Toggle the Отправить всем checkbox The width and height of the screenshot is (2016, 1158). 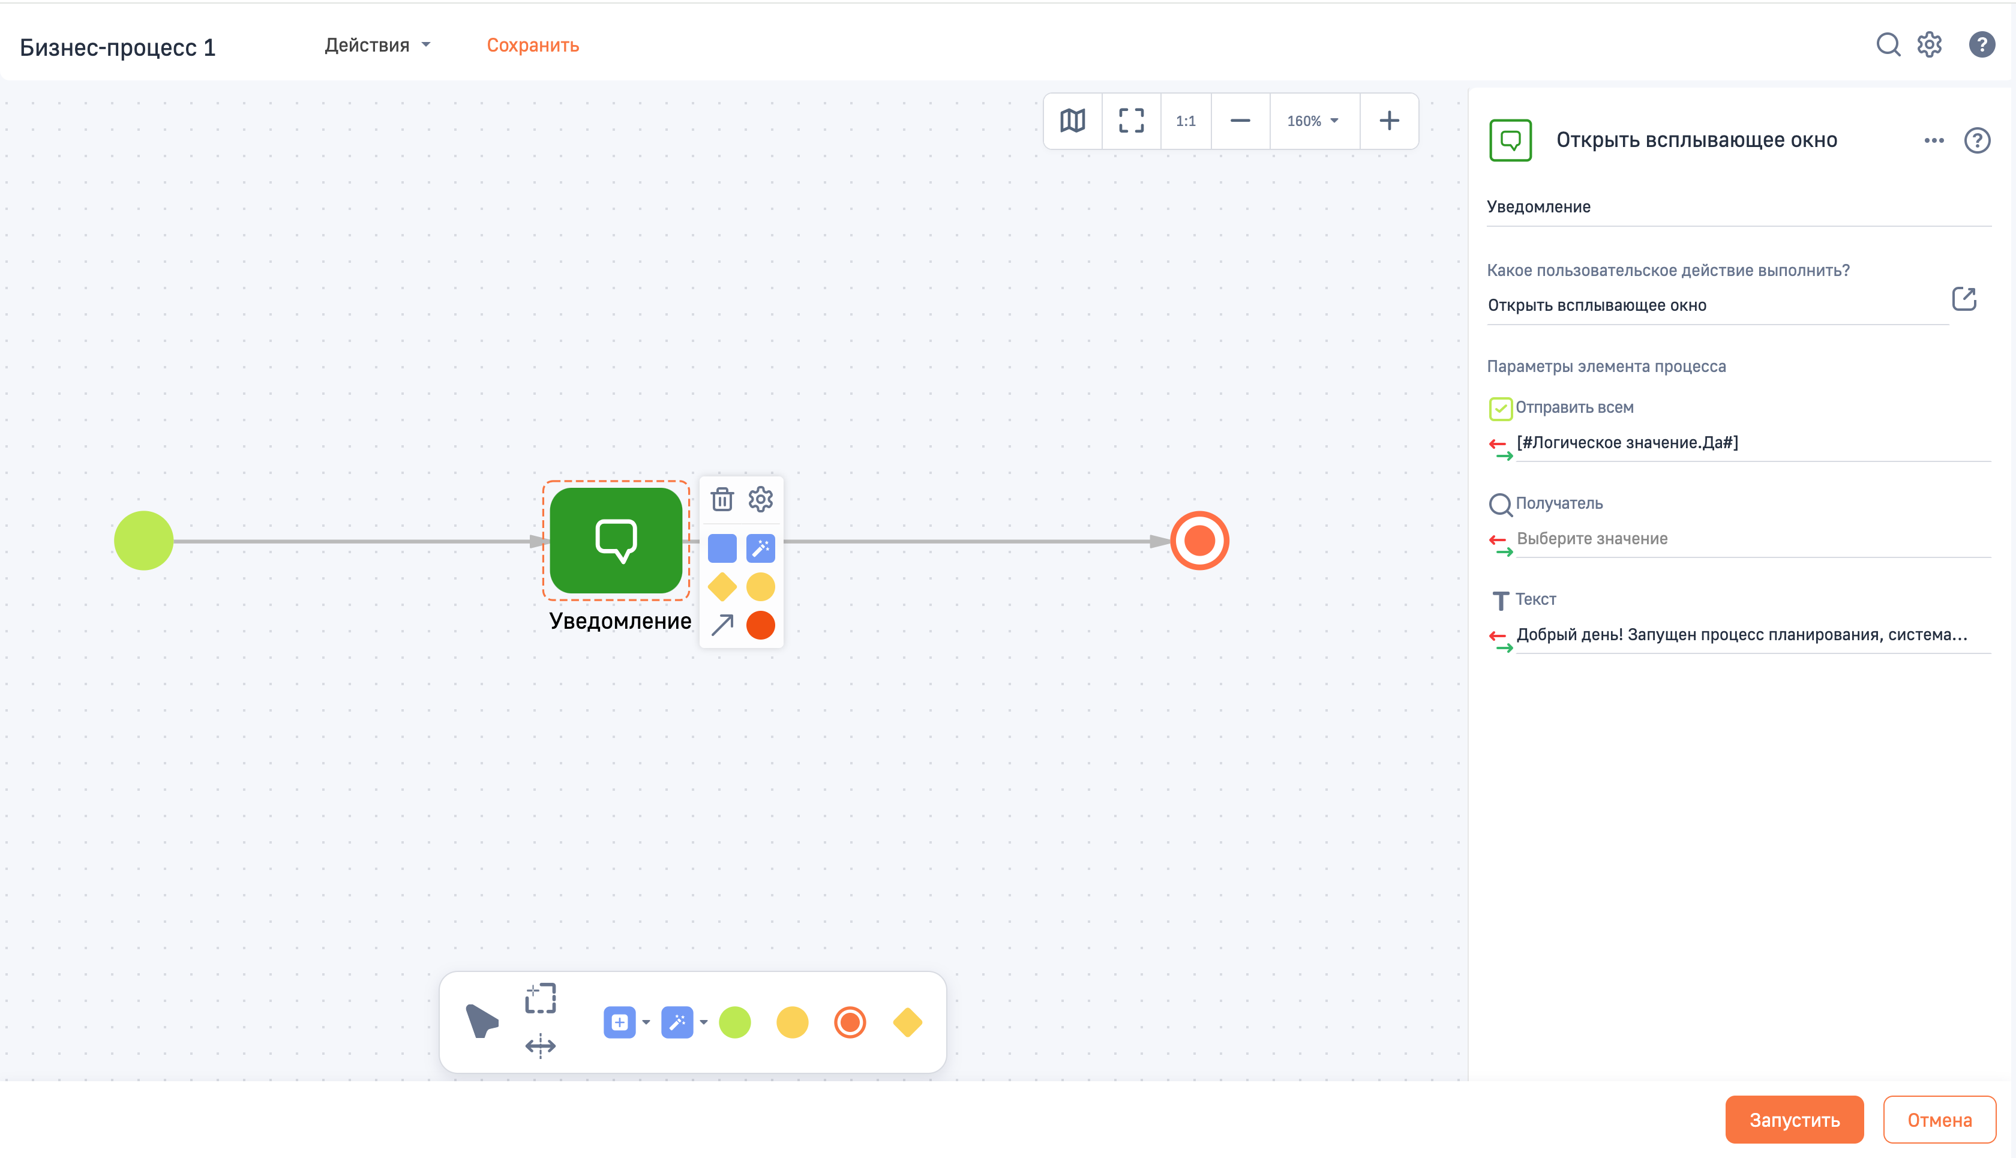click(x=1500, y=409)
